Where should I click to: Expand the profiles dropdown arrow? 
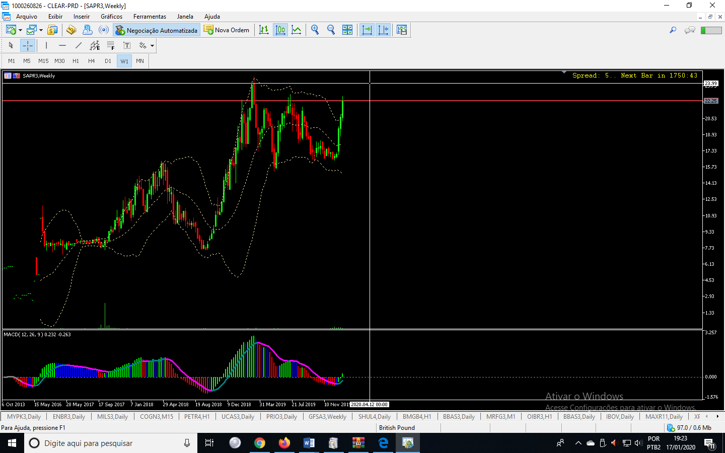(41, 30)
